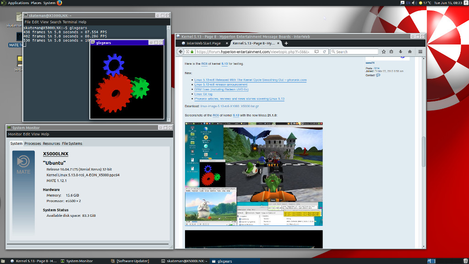The width and height of the screenshot is (469, 264).
Task: Switch to the skateman@X5000LNX terminal from taskbar
Action: [184, 261]
